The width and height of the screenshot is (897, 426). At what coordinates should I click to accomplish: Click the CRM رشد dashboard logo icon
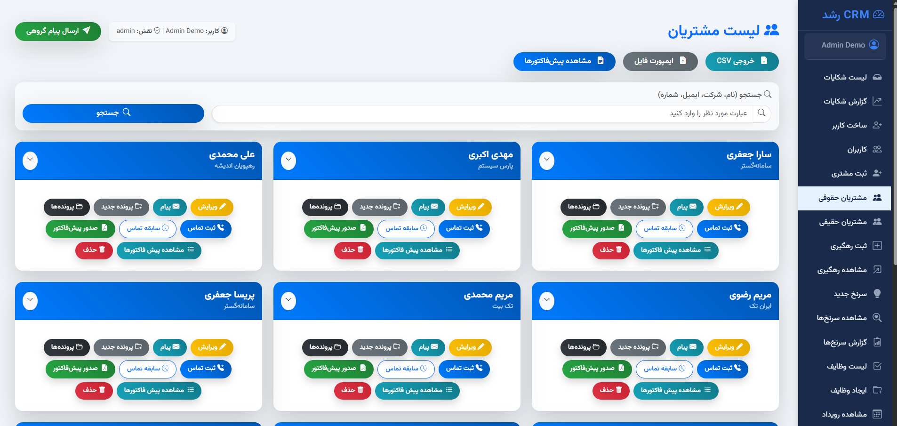(878, 15)
